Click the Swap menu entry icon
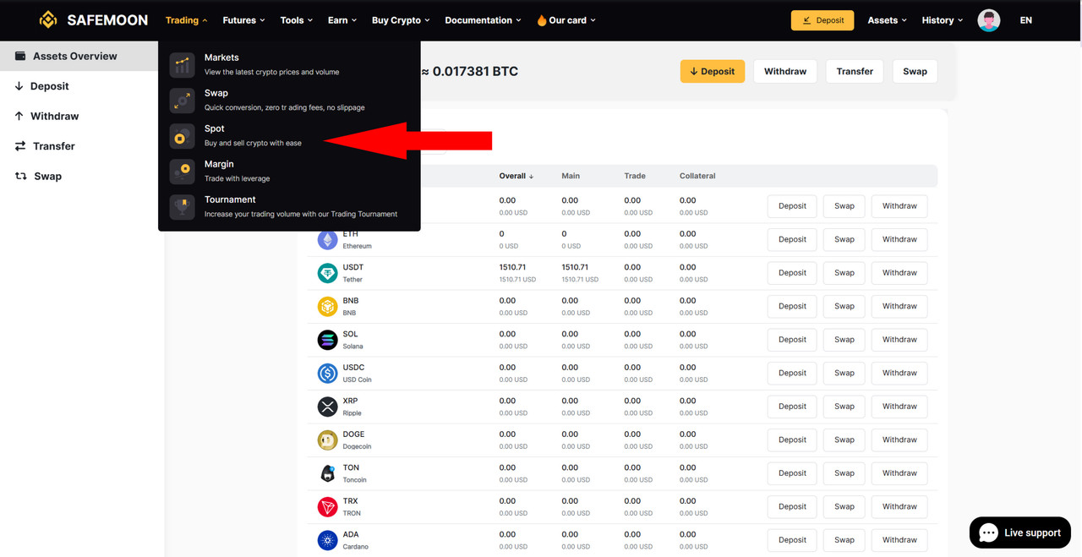This screenshot has width=1082, height=557. [x=182, y=100]
